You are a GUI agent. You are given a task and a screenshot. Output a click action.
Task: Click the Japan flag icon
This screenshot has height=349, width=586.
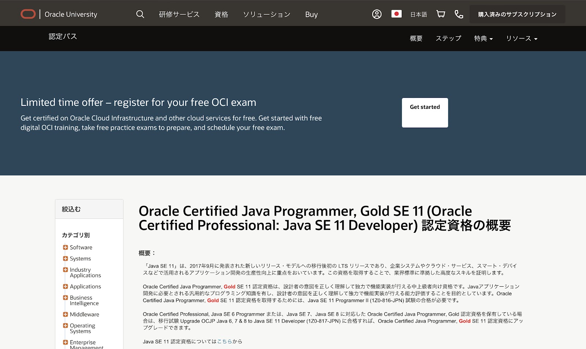pyautogui.click(x=396, y=14)
